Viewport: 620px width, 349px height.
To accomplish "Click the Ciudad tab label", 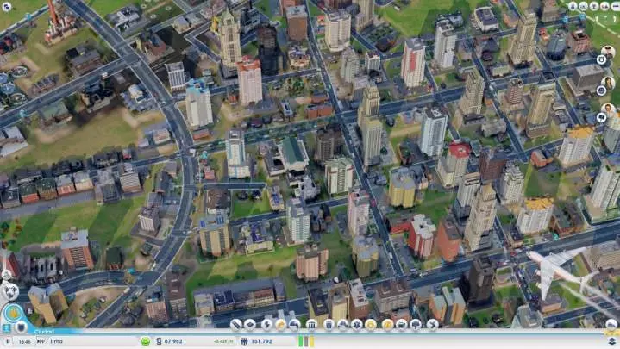I will [x=44, y=332].
